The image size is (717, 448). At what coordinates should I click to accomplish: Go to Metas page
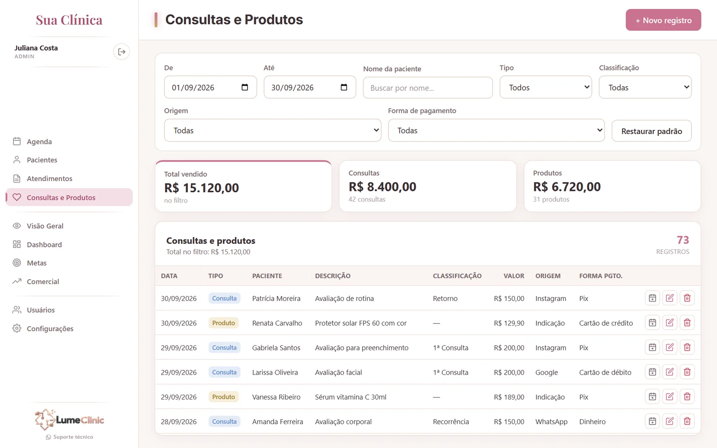pos(69,263)
